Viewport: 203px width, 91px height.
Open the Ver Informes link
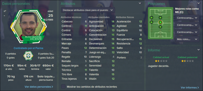(190, 87)
